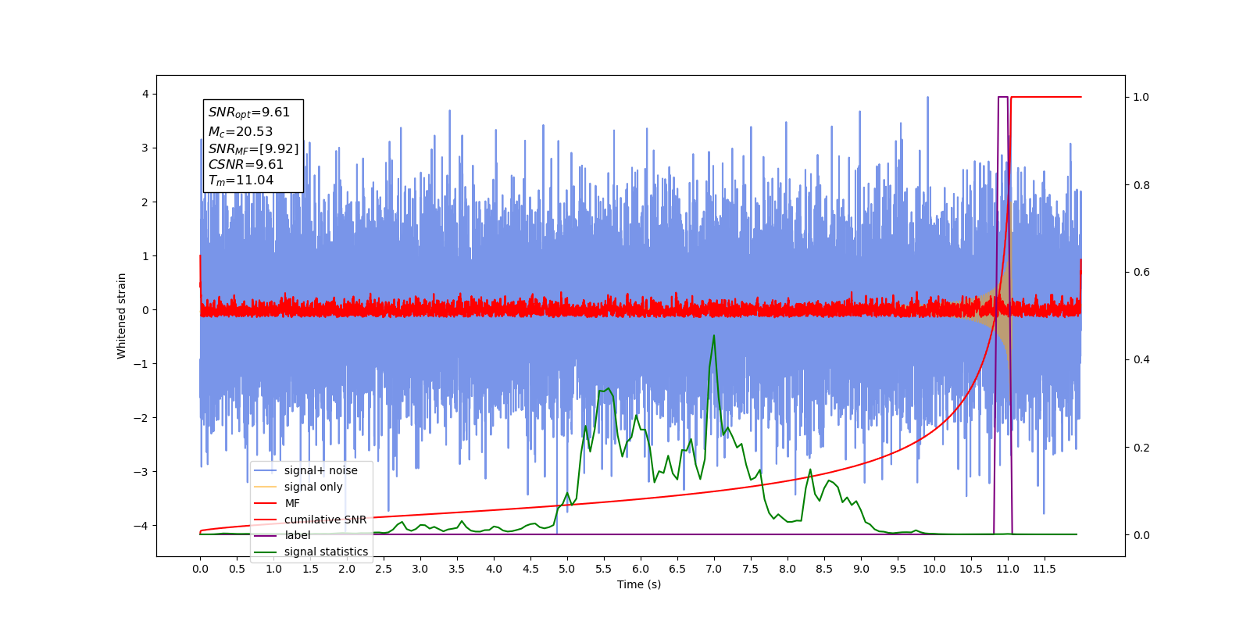Click the SNRMF=[9.92] annotation text
Viewport: 1250px width, 625px height.
point(253,148)
